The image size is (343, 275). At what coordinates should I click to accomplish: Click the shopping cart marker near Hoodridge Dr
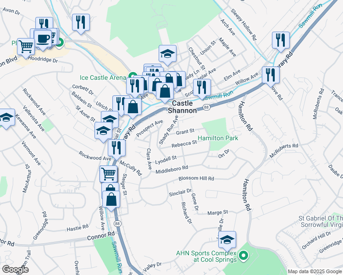point(26,47)
